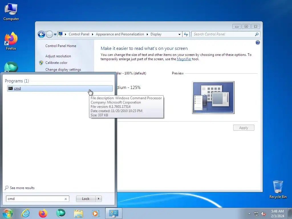Minimize the Control Panel window
This screenshot has width=292, height=219.
(237, 27)
